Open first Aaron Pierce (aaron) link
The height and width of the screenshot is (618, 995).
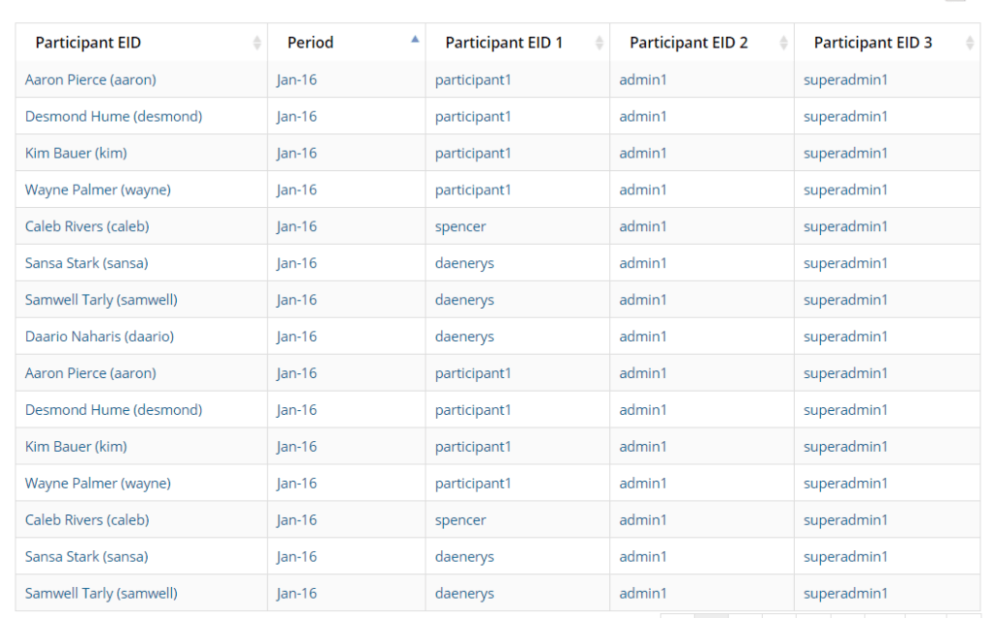(90, 80)
